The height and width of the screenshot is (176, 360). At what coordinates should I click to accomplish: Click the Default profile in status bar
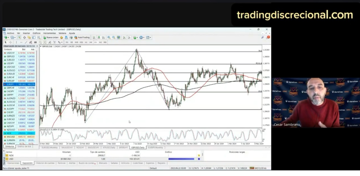pos(153,168)
